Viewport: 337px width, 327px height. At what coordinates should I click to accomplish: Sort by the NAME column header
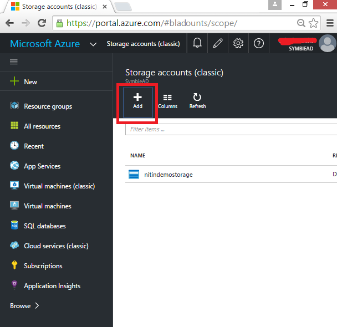(138, 156)
